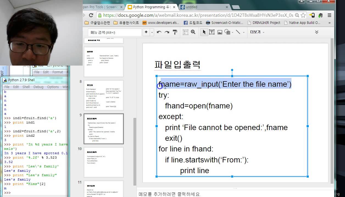The width and height of the screenshot is (345, 197).
Task: Click the rotation handle above the text box
Action: pos(232,70)
